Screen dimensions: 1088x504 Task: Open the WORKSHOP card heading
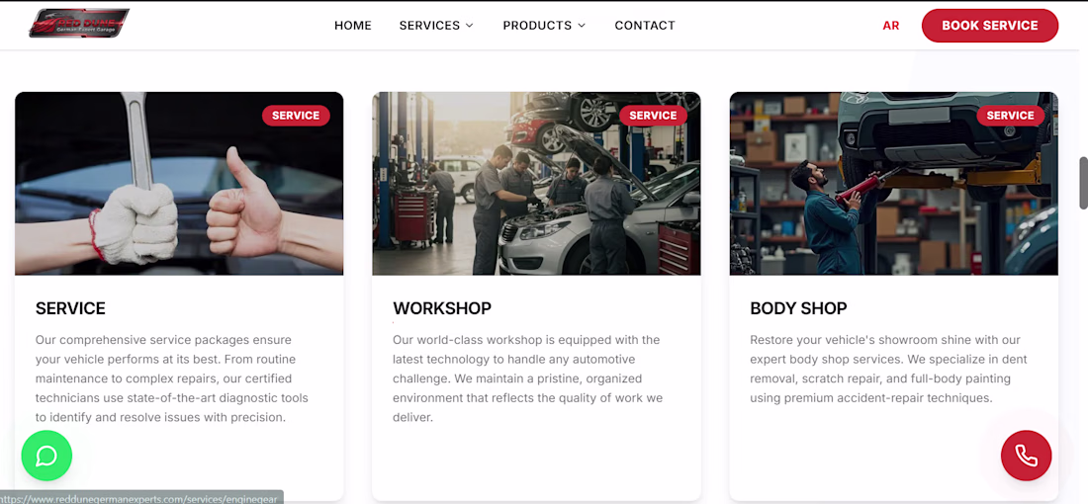point(442,308)
